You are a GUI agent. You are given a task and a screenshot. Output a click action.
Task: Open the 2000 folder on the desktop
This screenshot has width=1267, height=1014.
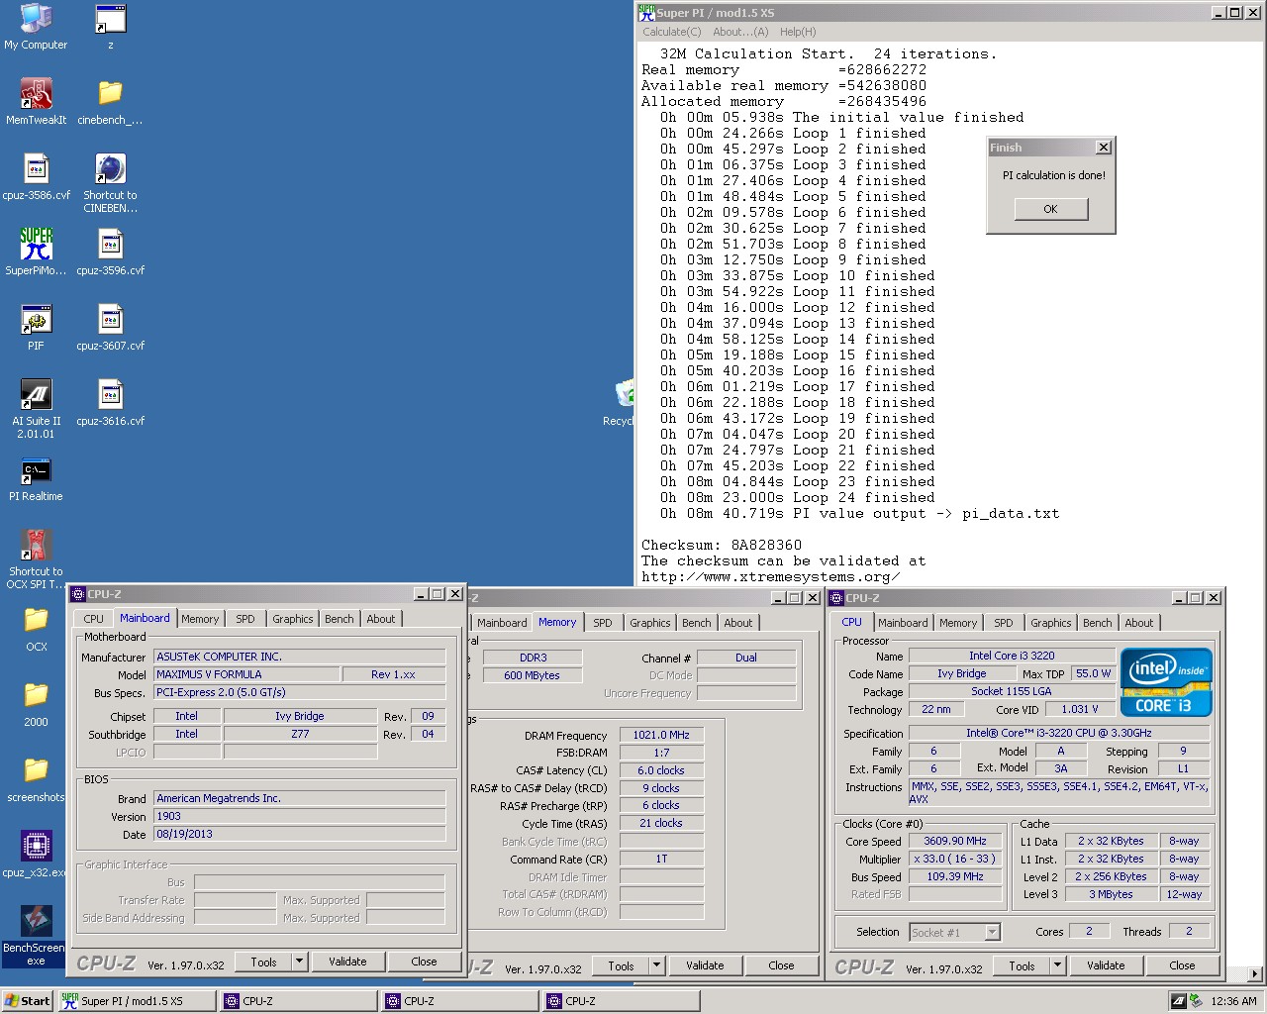click(x=36, y=704)
